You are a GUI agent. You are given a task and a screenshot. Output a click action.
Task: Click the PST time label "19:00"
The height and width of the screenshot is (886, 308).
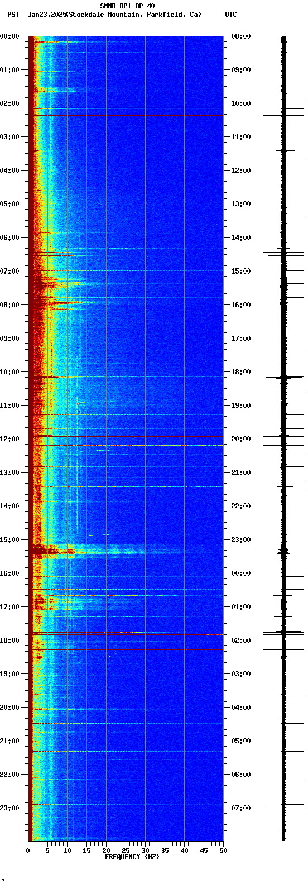10,673
